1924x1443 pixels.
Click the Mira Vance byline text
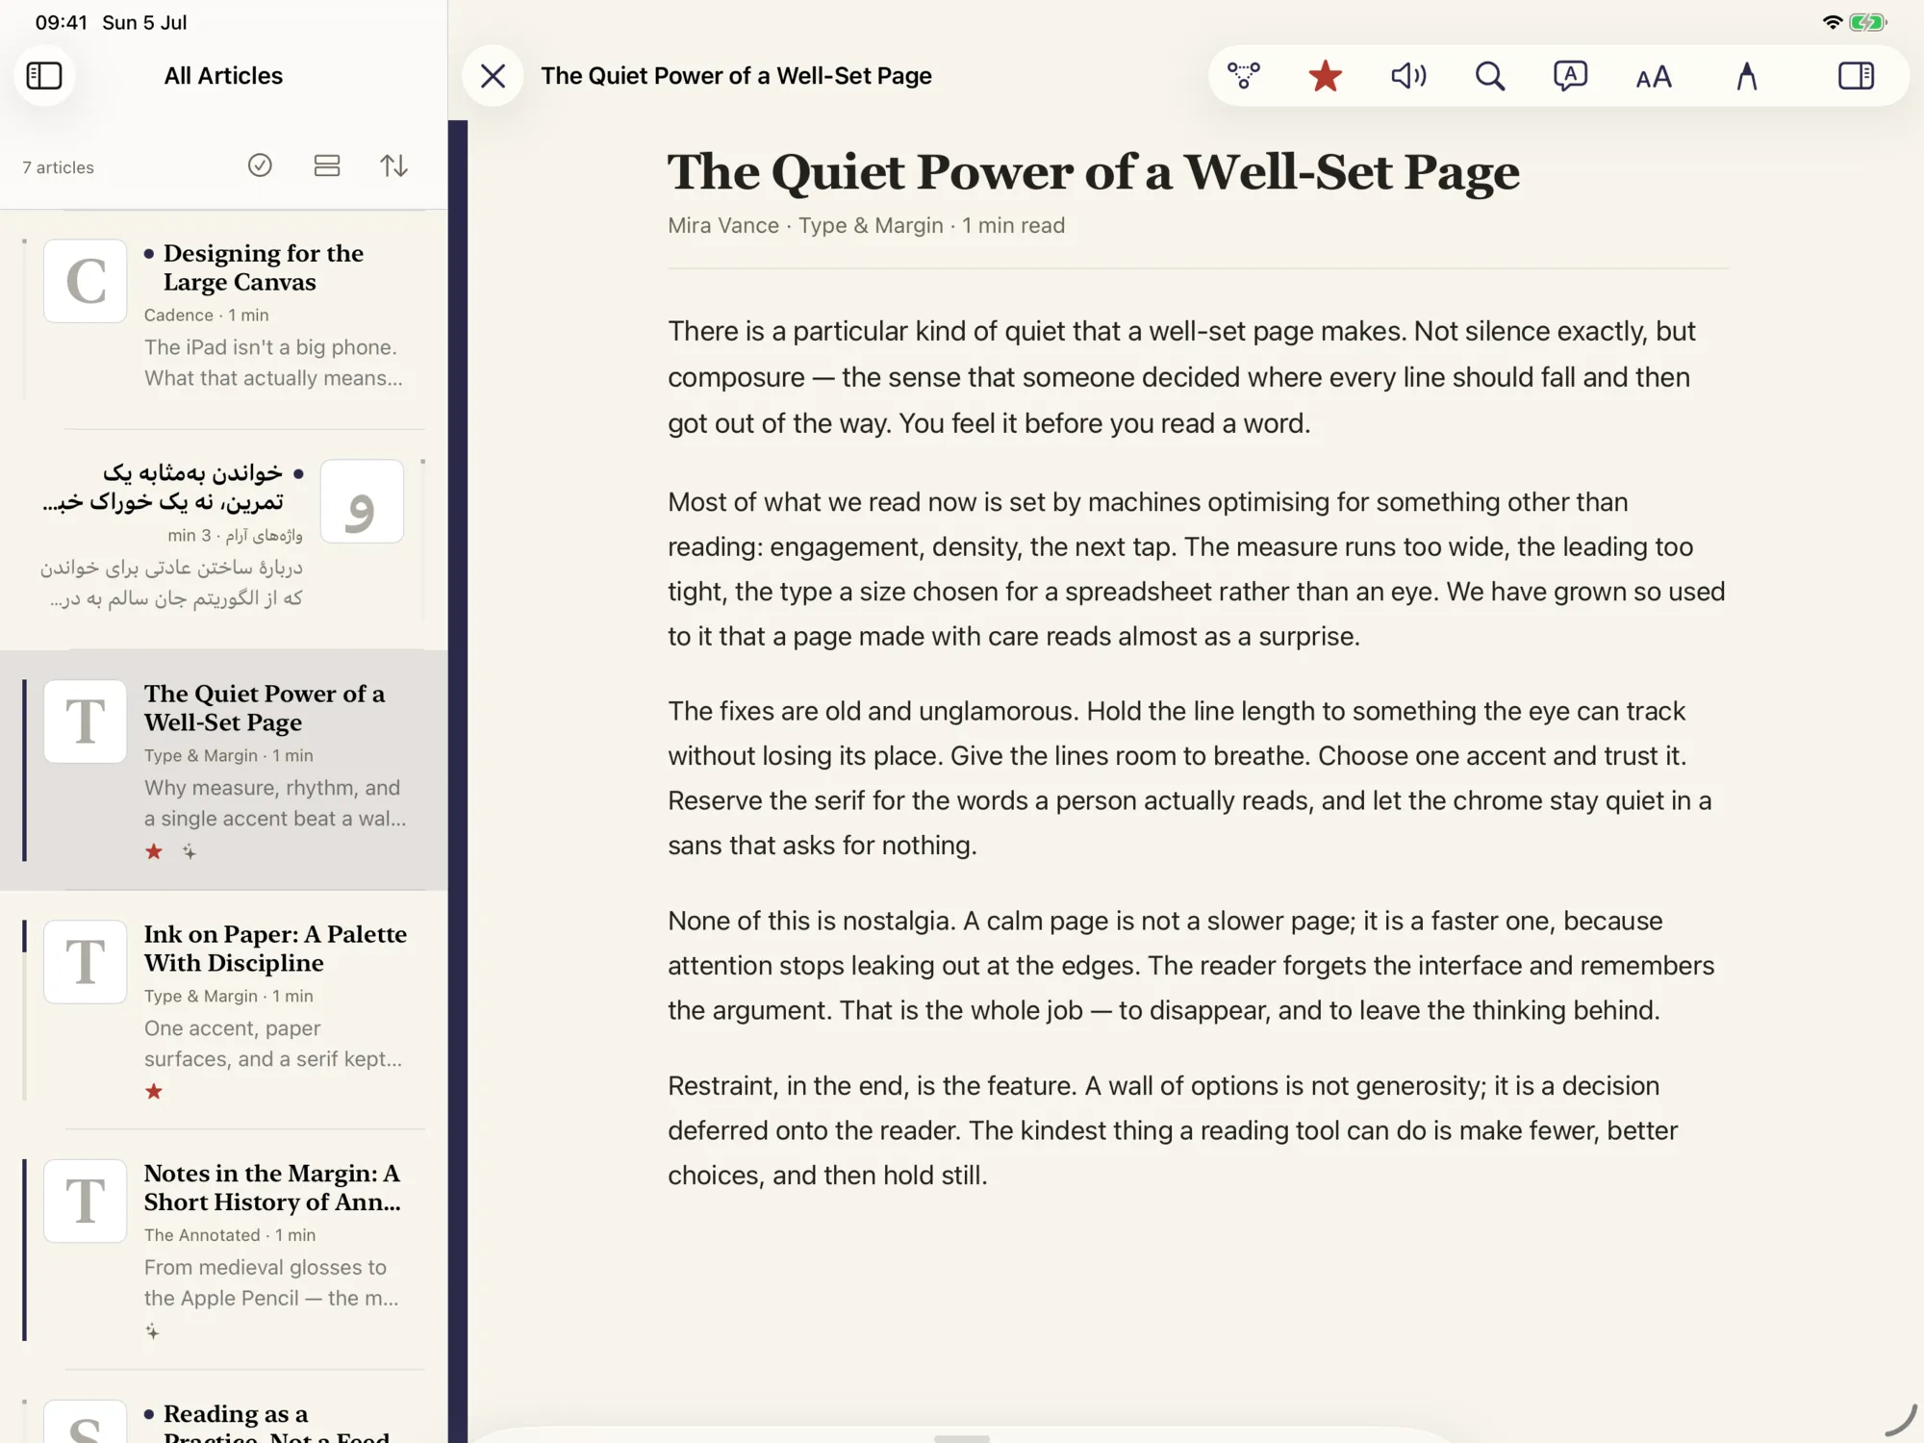point(723,225)
